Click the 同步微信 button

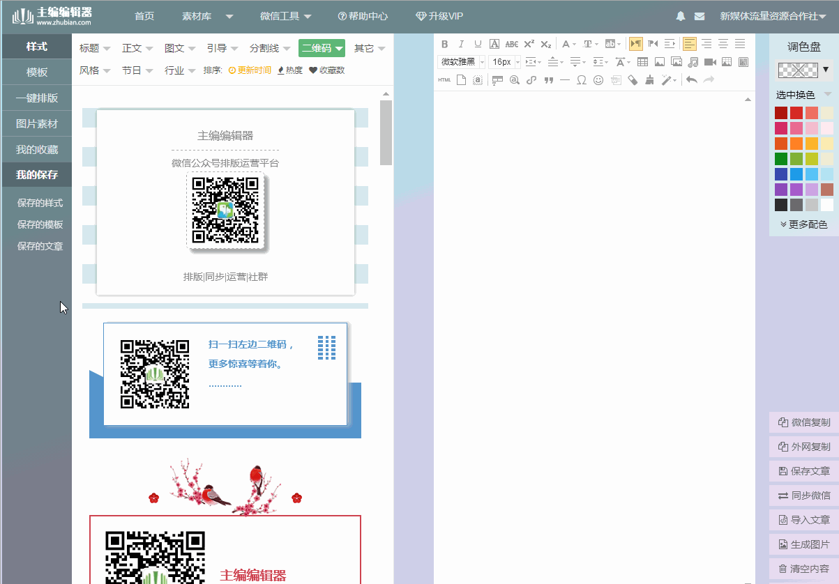[x=804, y=495]
